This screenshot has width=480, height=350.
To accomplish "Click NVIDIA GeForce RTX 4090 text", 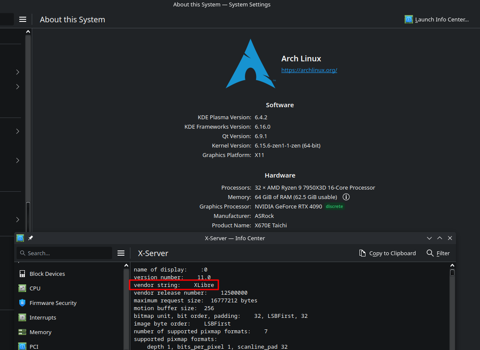I will click(288, 207).
